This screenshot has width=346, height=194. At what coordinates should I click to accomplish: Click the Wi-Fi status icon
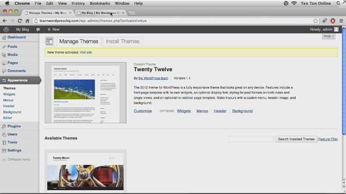point(294,3)
